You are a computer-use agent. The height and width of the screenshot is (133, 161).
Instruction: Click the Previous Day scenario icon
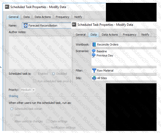94,55
